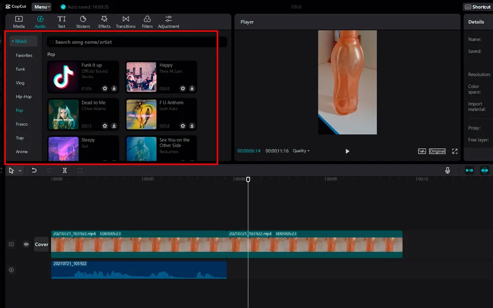Mute the main video track

(26, 244)
